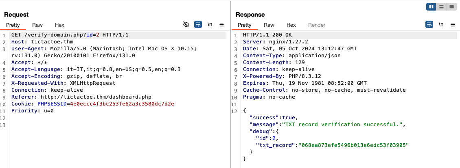Show non-printable \n characters in Request

coord(210,25)
